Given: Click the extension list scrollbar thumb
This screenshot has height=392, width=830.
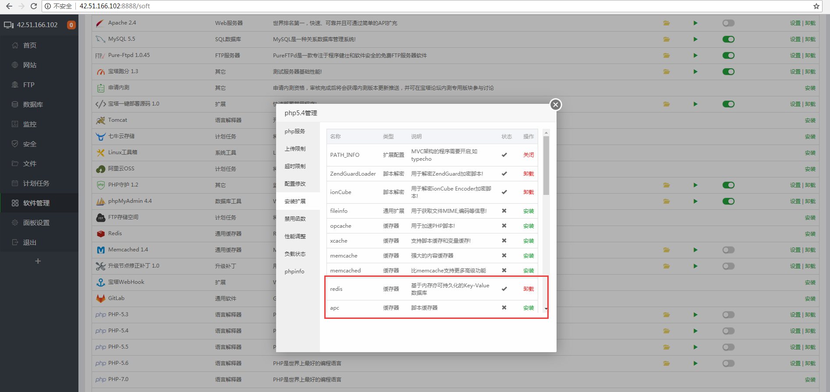Looking at the screenshot, I should pyautogui.click(x=546, y=166).
